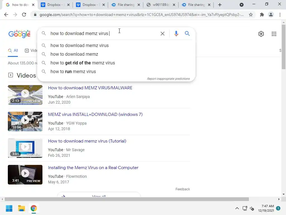This screenshot has height=215, width=286.
Task: Switch to first File sharing tab
Action: click(126, 5)
